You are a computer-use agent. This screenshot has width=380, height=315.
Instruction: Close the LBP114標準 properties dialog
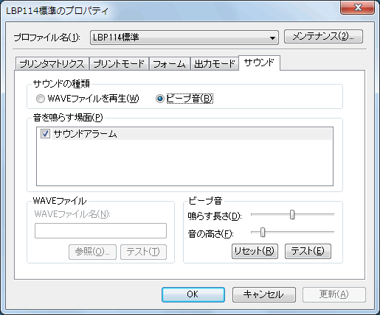358,7
